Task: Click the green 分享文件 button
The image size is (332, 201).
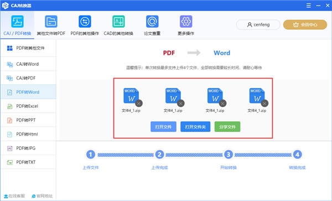Action: click(227, 126)
